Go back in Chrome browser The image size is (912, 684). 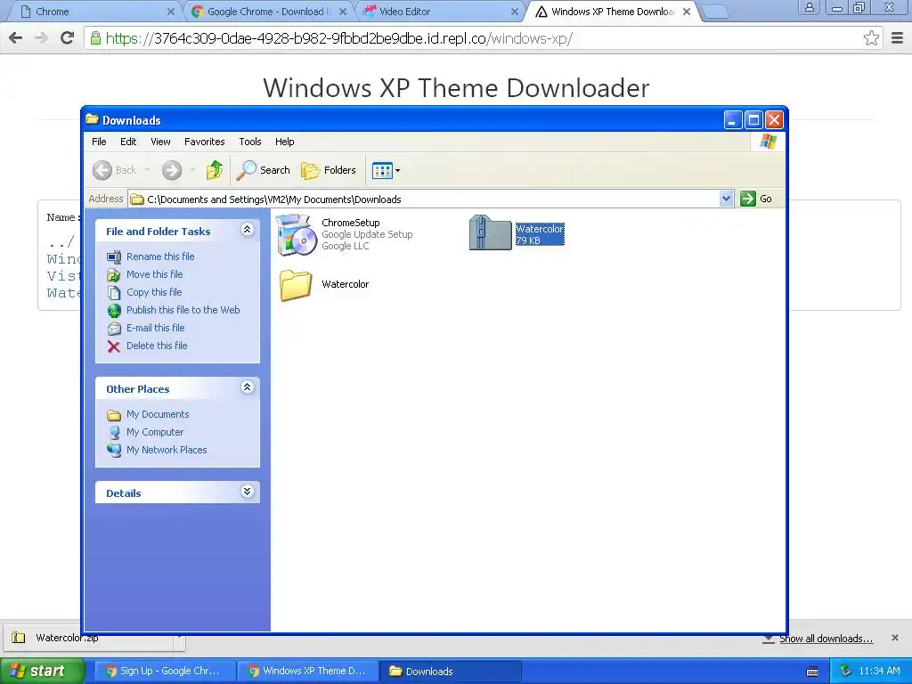click(x=16, y=38)
